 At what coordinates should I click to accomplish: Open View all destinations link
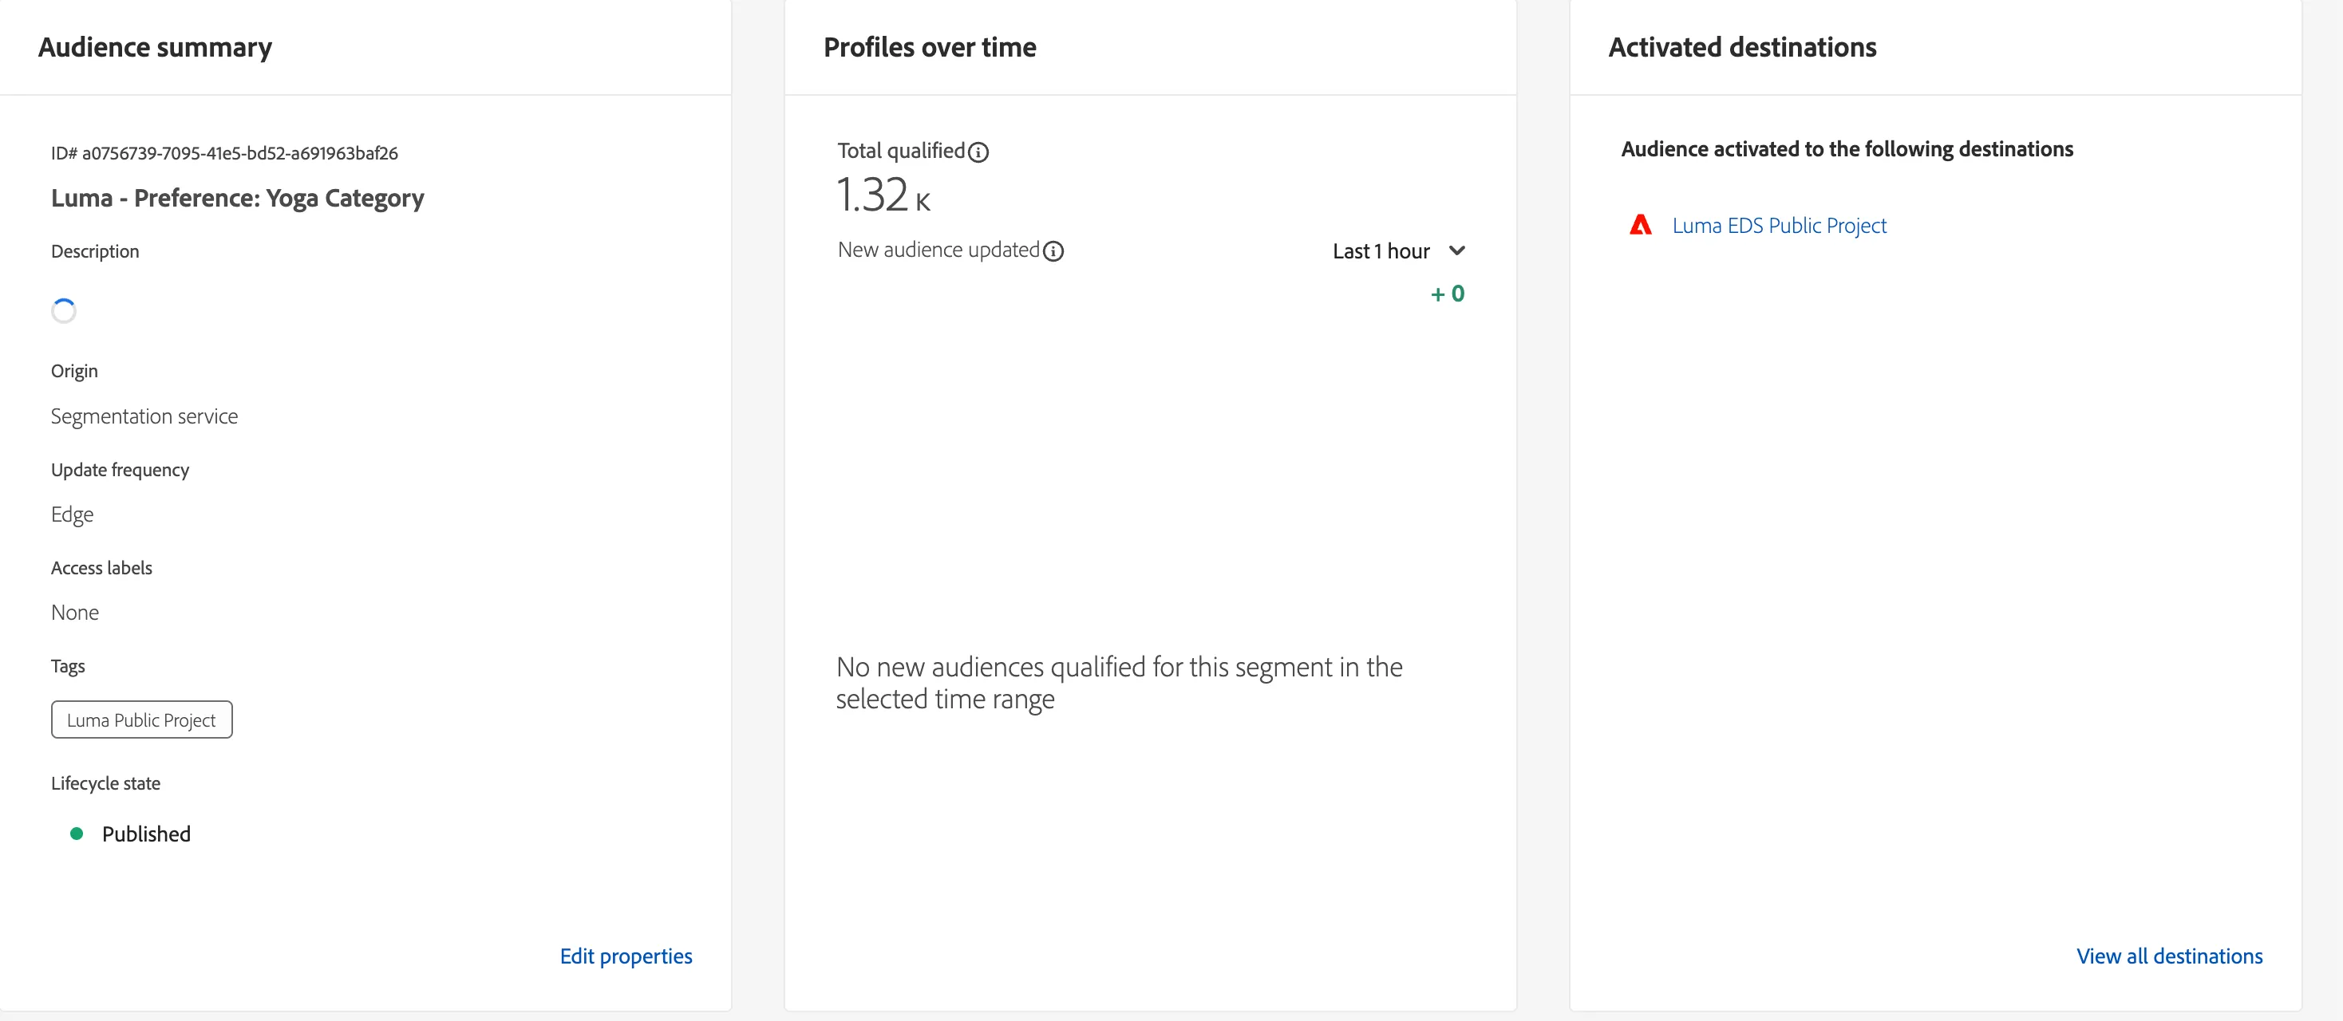2169,956
